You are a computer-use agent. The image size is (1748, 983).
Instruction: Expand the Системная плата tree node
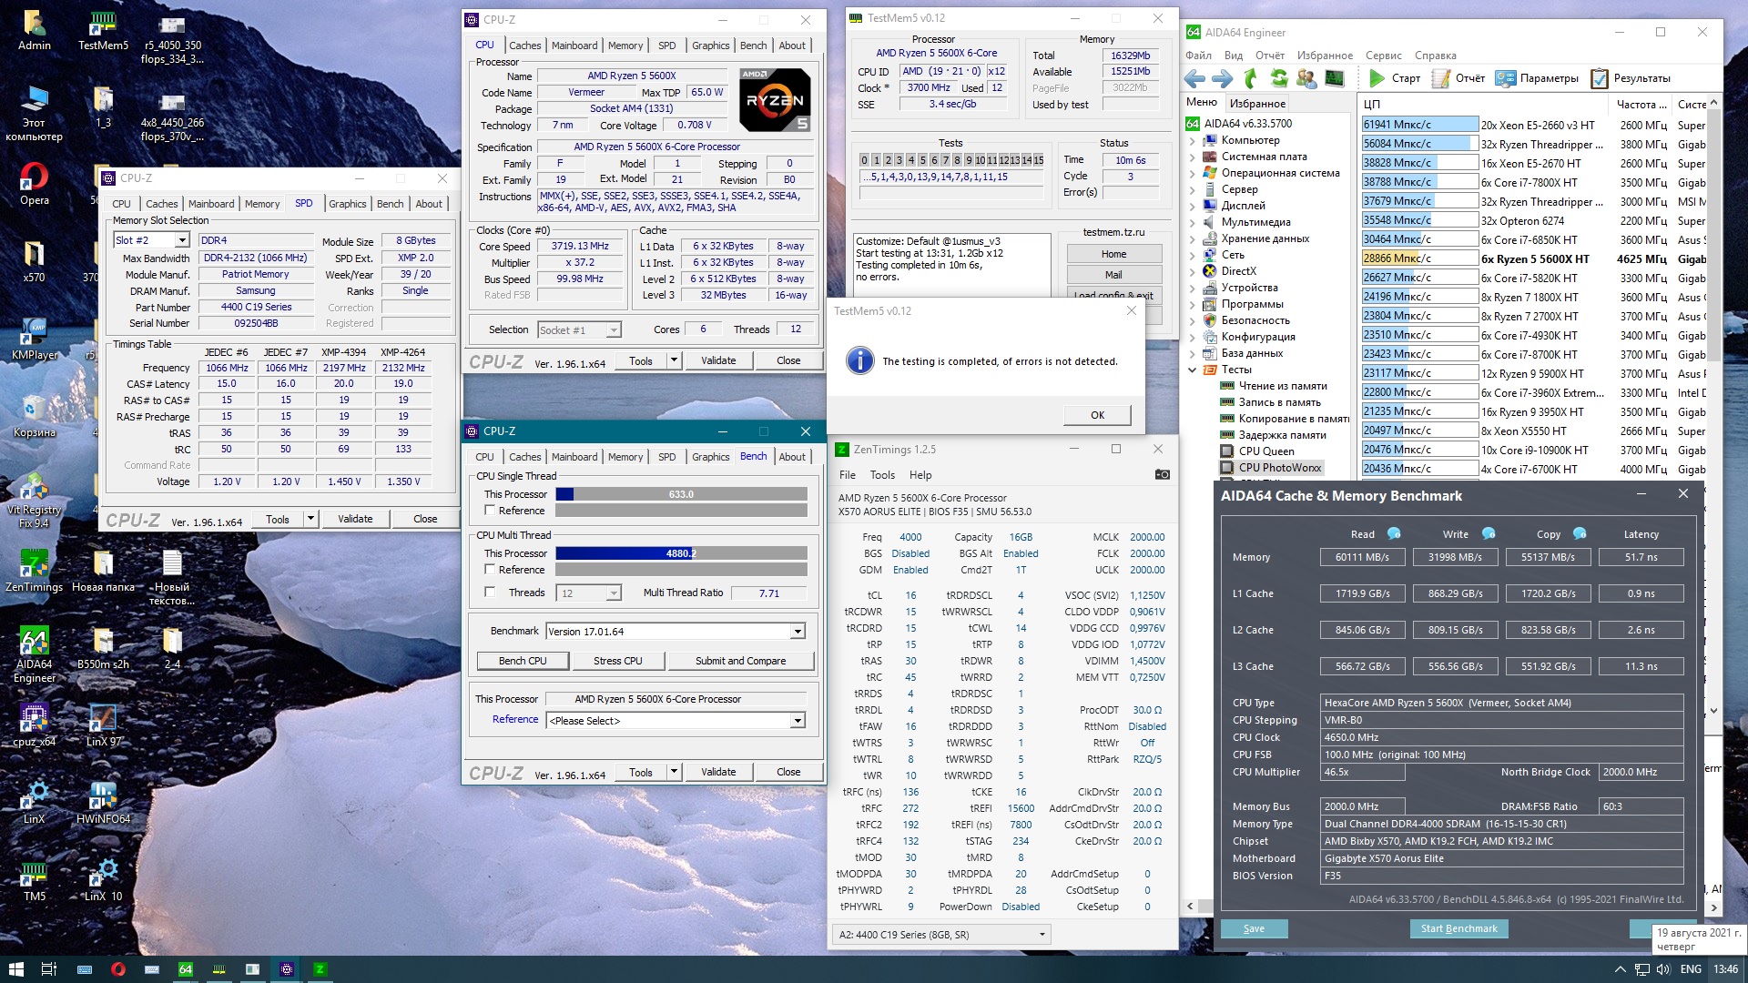1193,157
